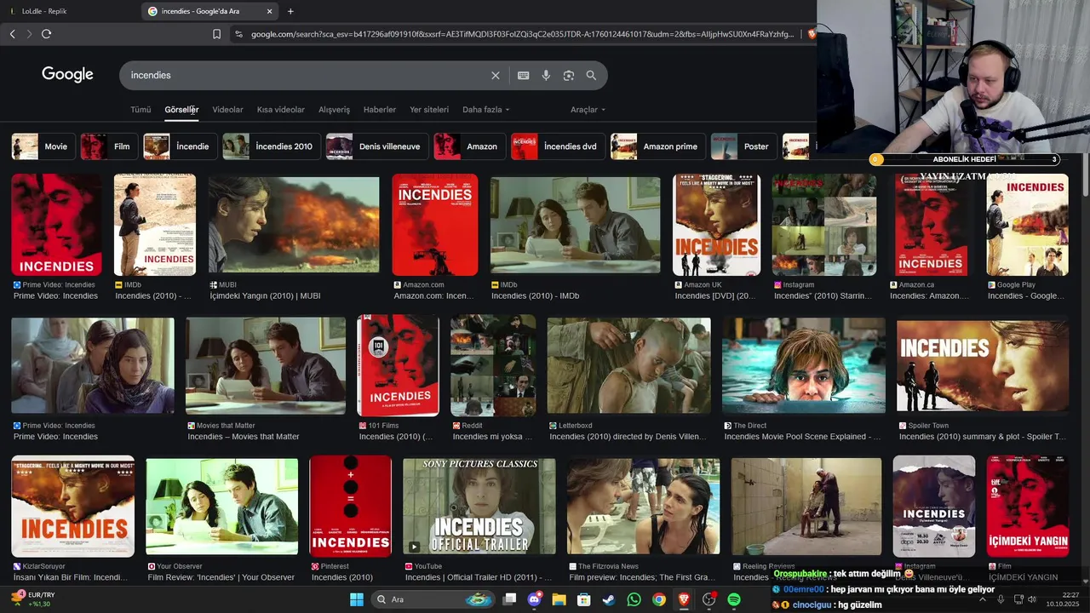Search by image with Google Lens
1090x613 pixels.
[x=569, y=76]
